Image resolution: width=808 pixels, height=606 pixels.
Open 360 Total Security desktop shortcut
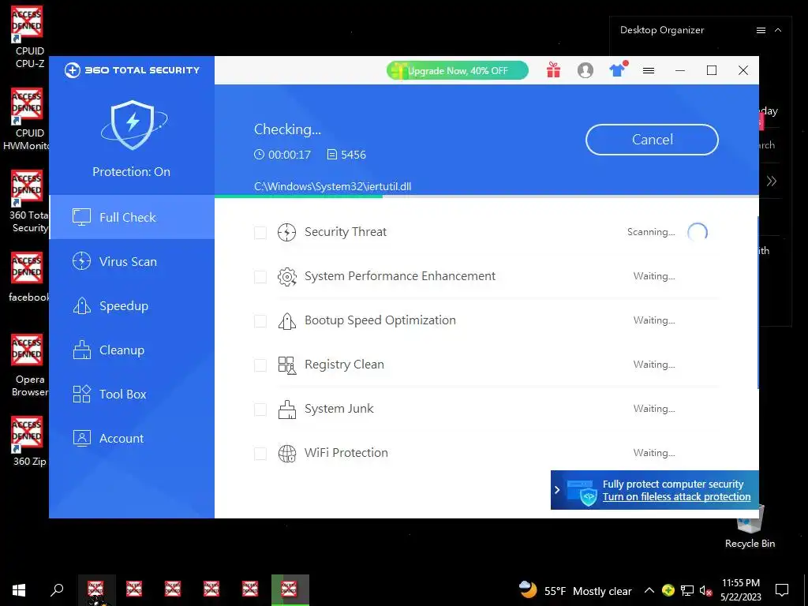coord(28,201)
